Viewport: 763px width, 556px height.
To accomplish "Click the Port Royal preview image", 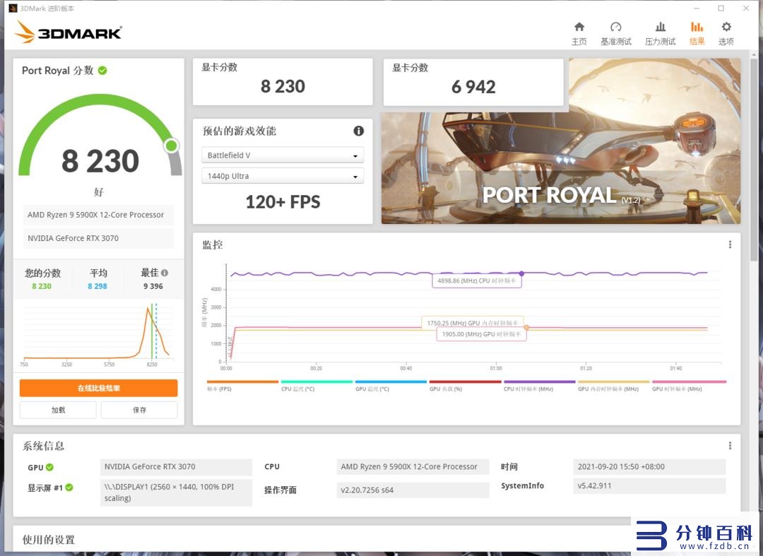I will pos(560,168).
